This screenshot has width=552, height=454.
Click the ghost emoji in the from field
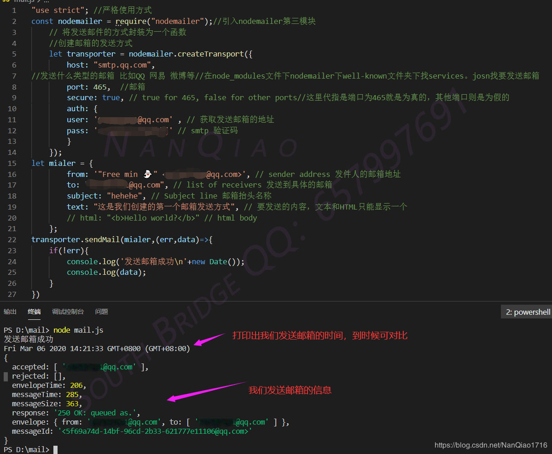pos(147,174)
